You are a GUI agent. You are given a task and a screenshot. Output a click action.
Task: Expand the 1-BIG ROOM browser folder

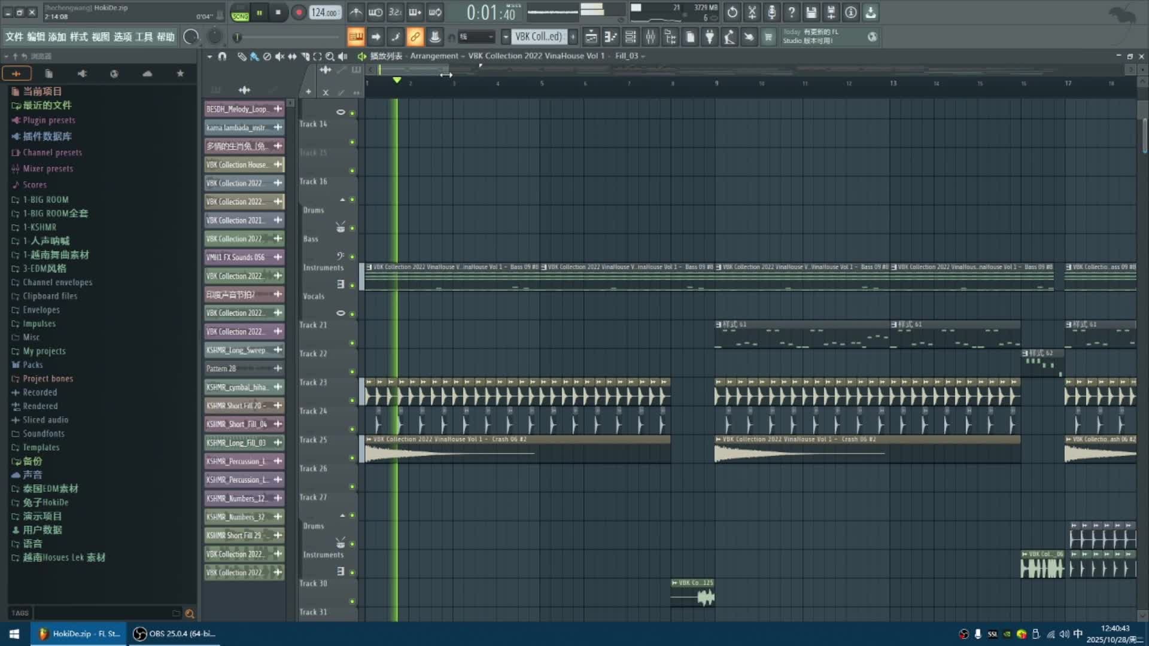(45, 200)
